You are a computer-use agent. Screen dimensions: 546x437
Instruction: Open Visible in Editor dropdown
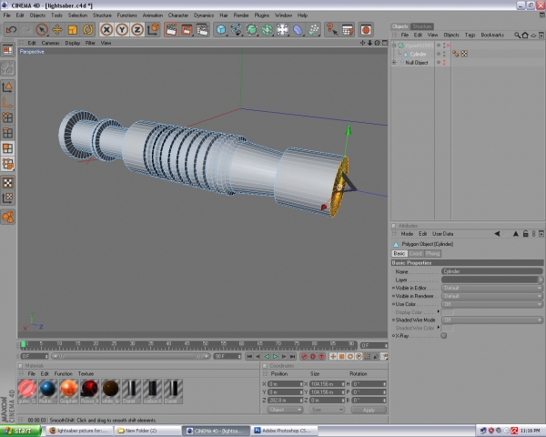coord(492,289)
